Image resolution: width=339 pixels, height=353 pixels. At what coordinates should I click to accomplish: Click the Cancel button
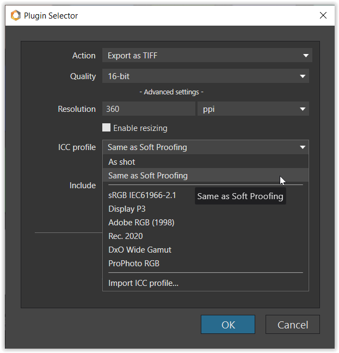(293, 325)
